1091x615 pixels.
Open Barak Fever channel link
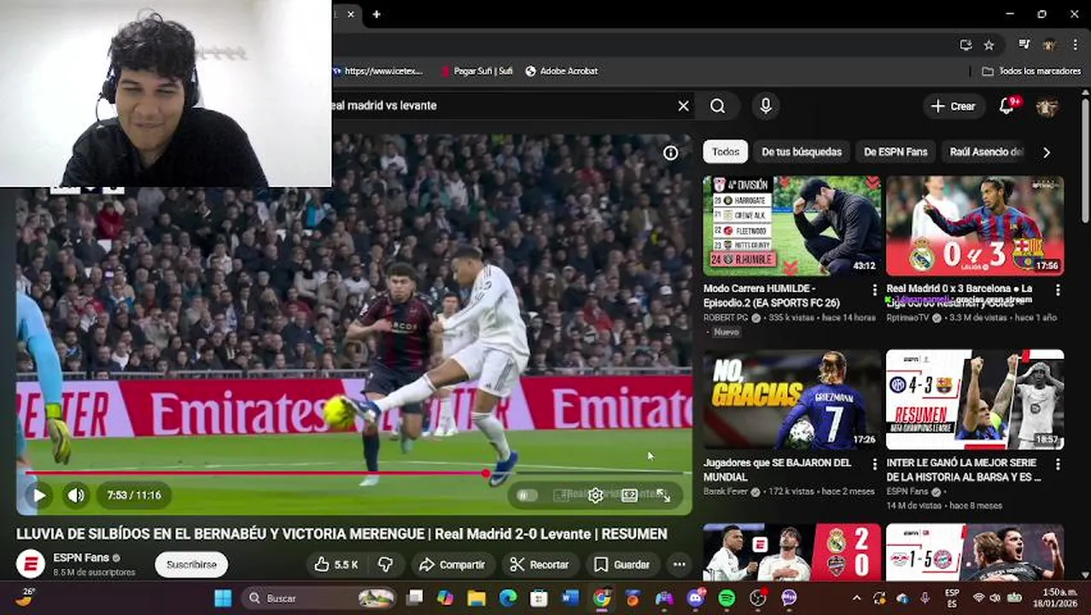[726, 492]
